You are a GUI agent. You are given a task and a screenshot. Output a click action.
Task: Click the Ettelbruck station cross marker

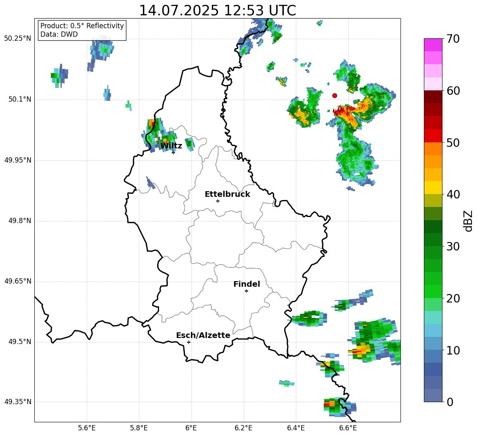[218, 201]
